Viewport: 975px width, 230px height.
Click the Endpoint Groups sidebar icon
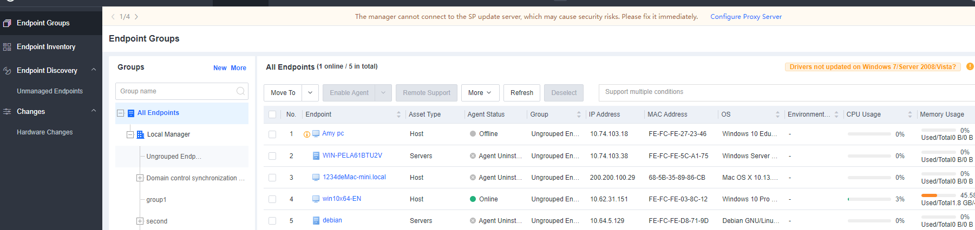(x=7, y=23)
